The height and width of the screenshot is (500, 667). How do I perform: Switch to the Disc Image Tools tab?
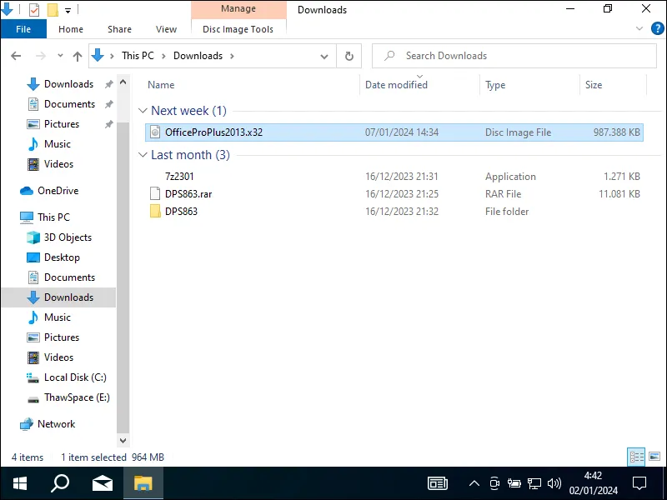(x=238, y=28)
